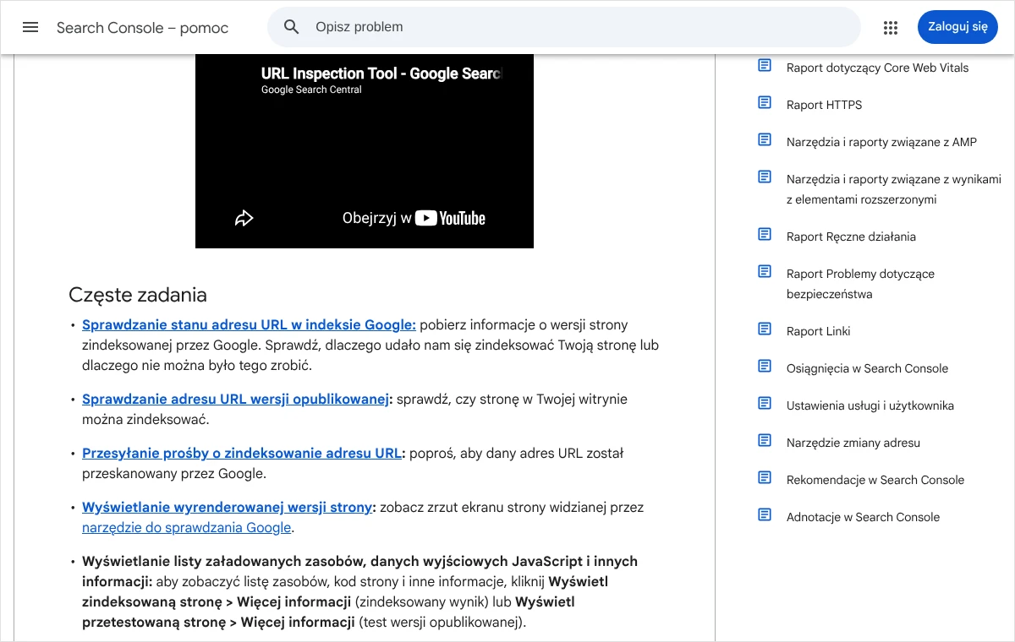Open Narzędzie zmiany adresu
Screen dimensions: 1015x642
853,443
